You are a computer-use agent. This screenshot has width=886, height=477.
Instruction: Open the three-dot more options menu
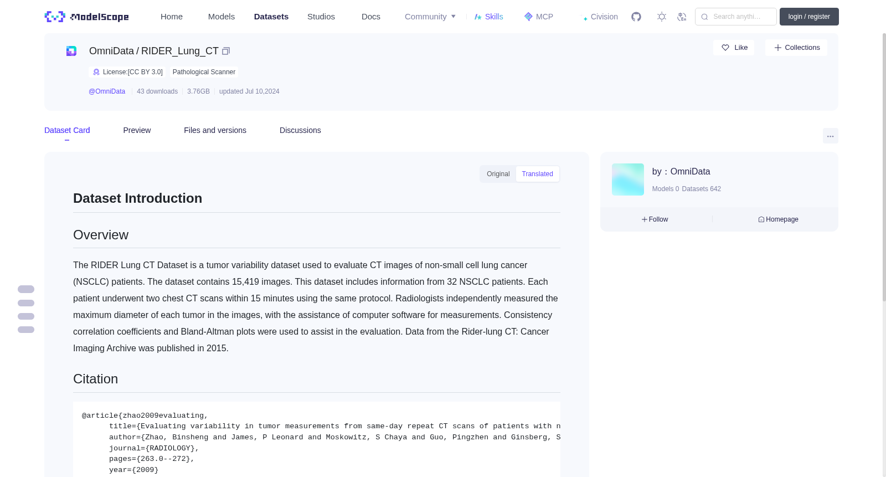[x=831, y=136]
